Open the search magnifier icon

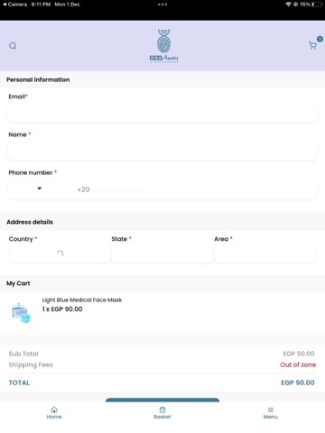(x=13, y=46)
